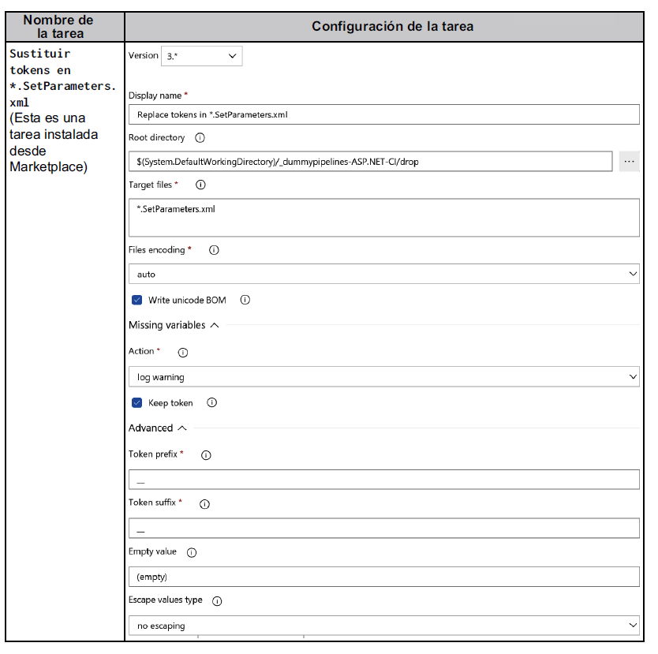Toggle the Keep token checkbox
Image resolution: width=658 pixels, height=654 pixels.
point(137,402)
